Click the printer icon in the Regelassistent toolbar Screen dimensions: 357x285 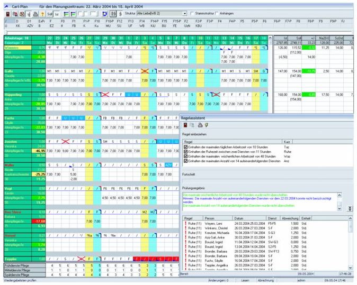pos(200,125)
